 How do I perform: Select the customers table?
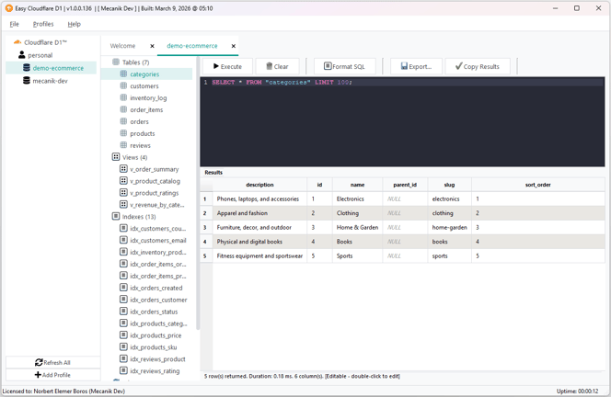144,86
